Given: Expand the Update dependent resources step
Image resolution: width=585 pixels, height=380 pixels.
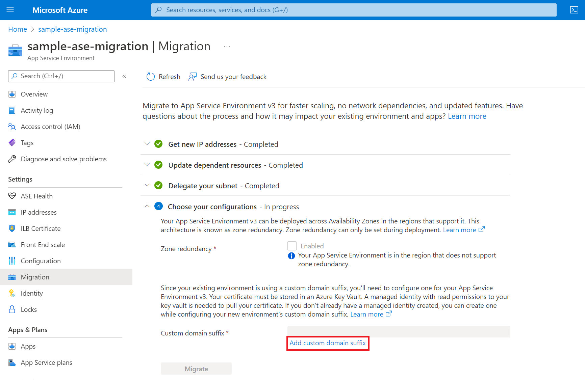Looking at the screenshot, I should [147, 165].
